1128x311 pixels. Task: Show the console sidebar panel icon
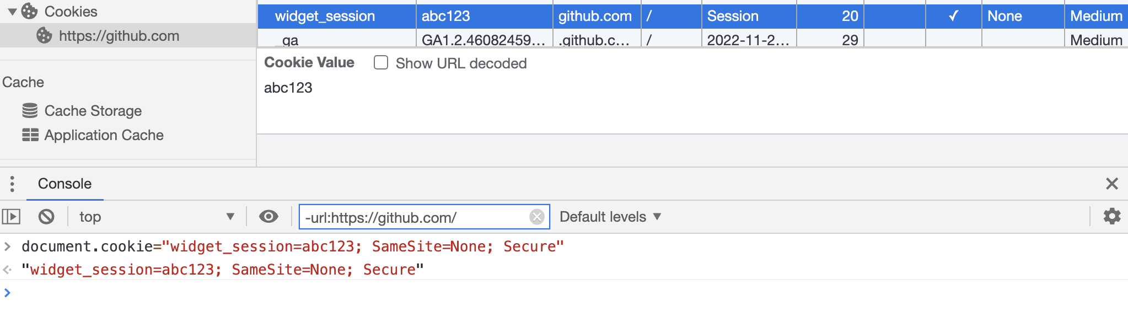[x=12, y=217]
